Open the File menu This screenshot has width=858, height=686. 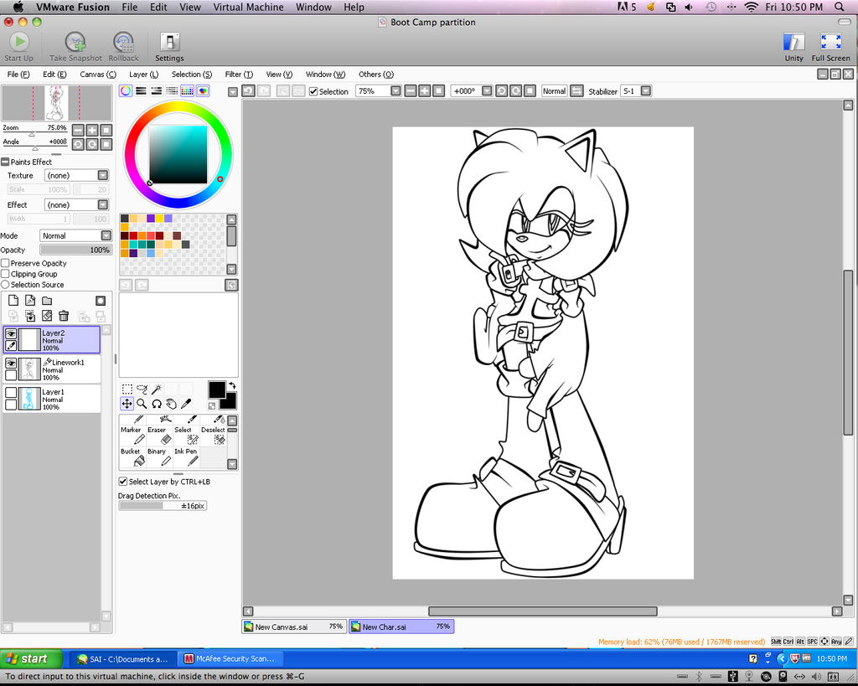(18, 75)
